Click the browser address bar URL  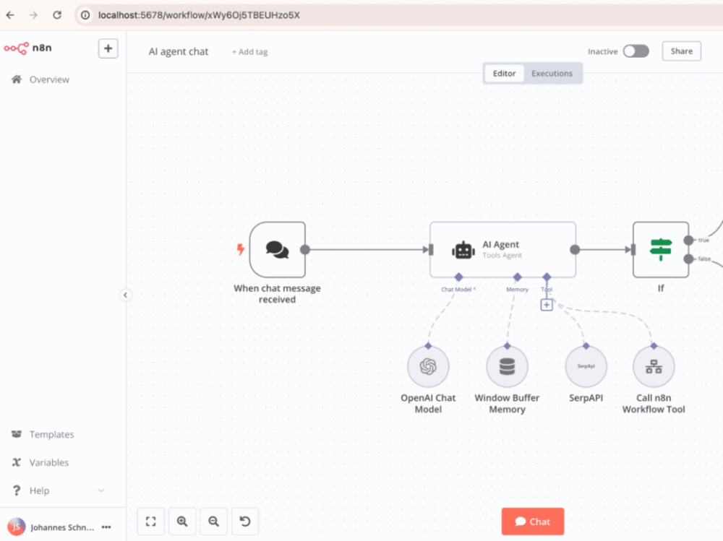pyautogui.click(x=199, y=15)
